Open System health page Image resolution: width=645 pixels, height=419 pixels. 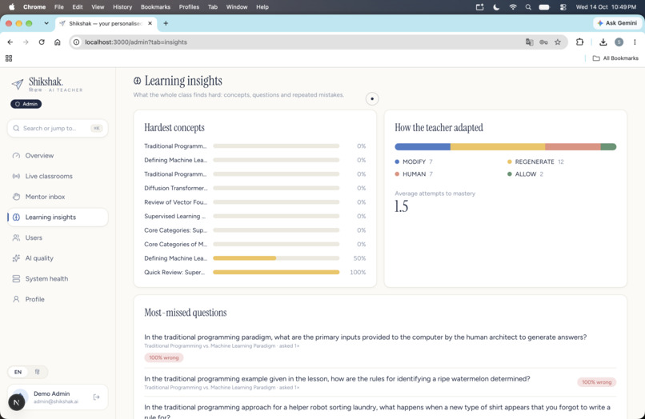(58, 279)
